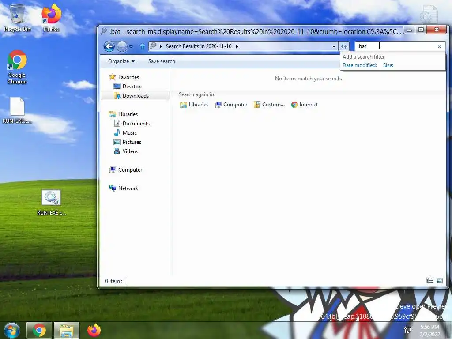Click inside the .bat search box

(395, 46)
